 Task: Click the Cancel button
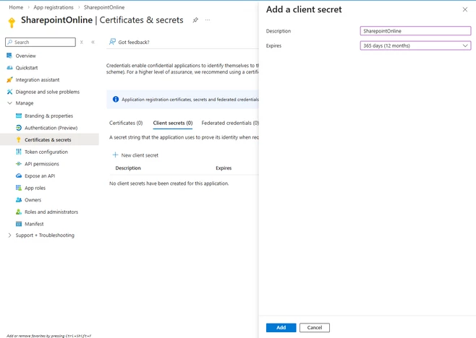(x=315, y=327)
